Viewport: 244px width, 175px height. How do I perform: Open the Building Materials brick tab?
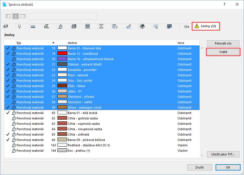pos(74,26)
